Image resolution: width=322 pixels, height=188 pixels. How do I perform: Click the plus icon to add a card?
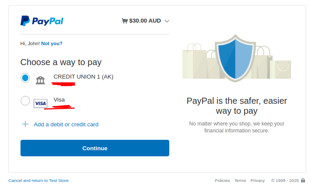25,124
